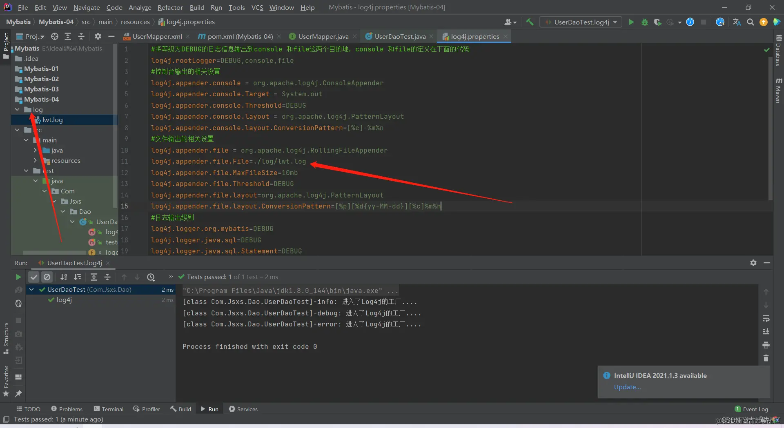Open the VCS menu
Screen dimensions: 784x428
257,7
